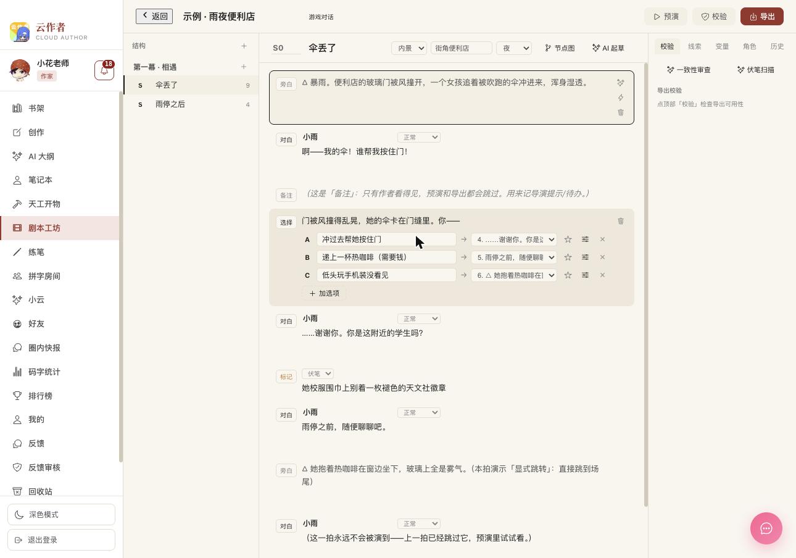Viewport: 796px width, 558px height.
Task: Star option C 低头玩手机装没看见
Action: 568,275
